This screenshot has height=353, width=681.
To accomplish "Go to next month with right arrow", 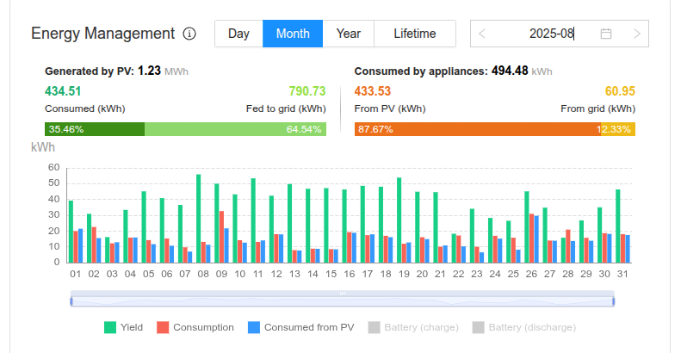I will pos(636,34).
